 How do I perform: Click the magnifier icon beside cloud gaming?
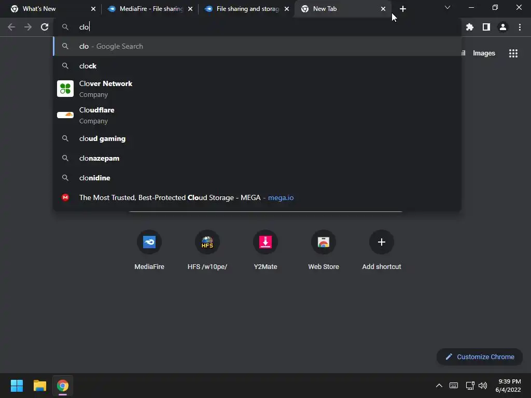[65, 138]
